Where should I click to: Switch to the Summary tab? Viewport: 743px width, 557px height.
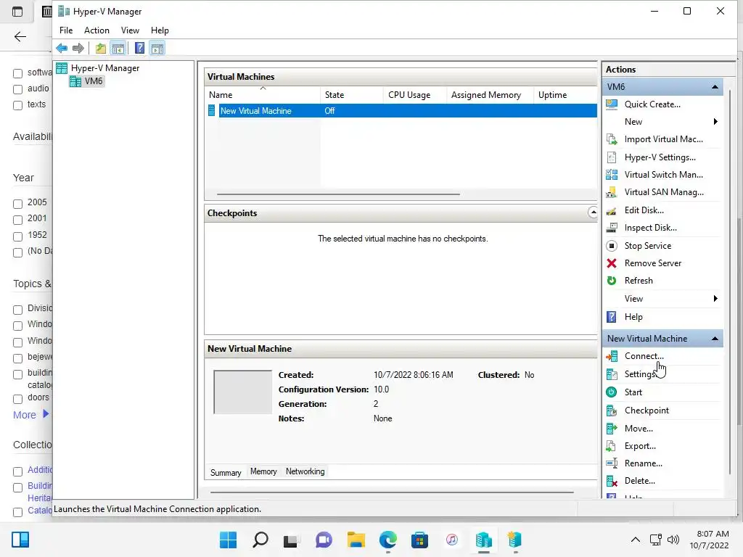226,473
